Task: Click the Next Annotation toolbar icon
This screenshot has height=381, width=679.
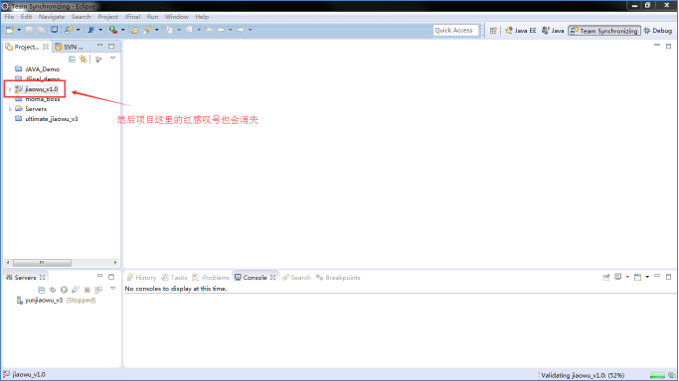Action: [169, 30]
